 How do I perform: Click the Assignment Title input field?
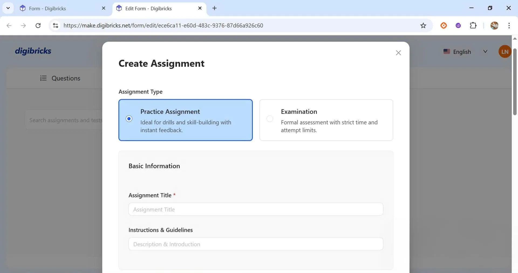pyautogui.click(x=255, y=209)
